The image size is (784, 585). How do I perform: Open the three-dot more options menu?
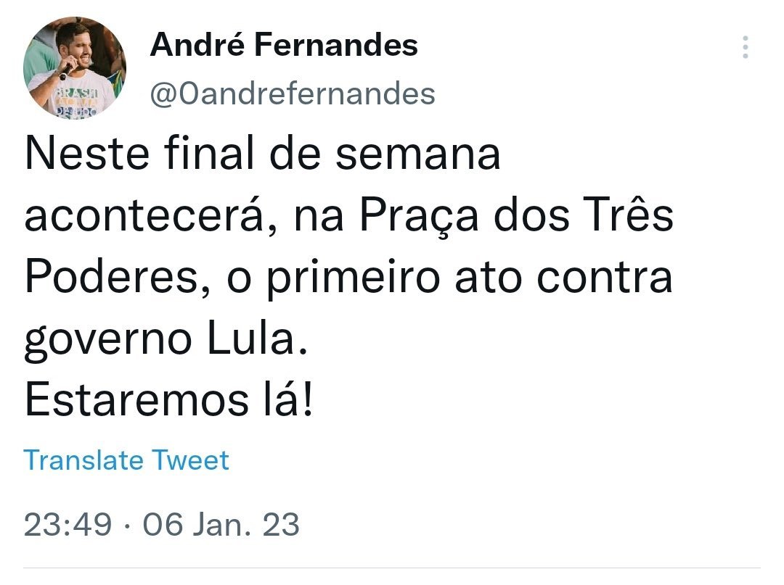pyautogui.click(x=745, y=48)
